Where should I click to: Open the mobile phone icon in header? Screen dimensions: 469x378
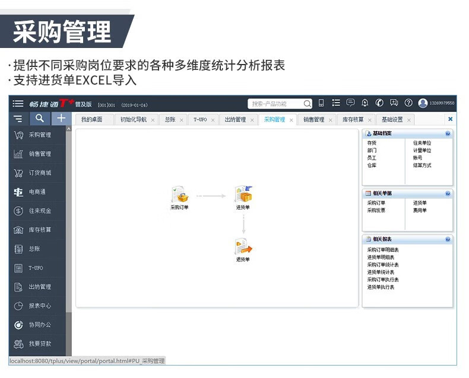point(321,103)
